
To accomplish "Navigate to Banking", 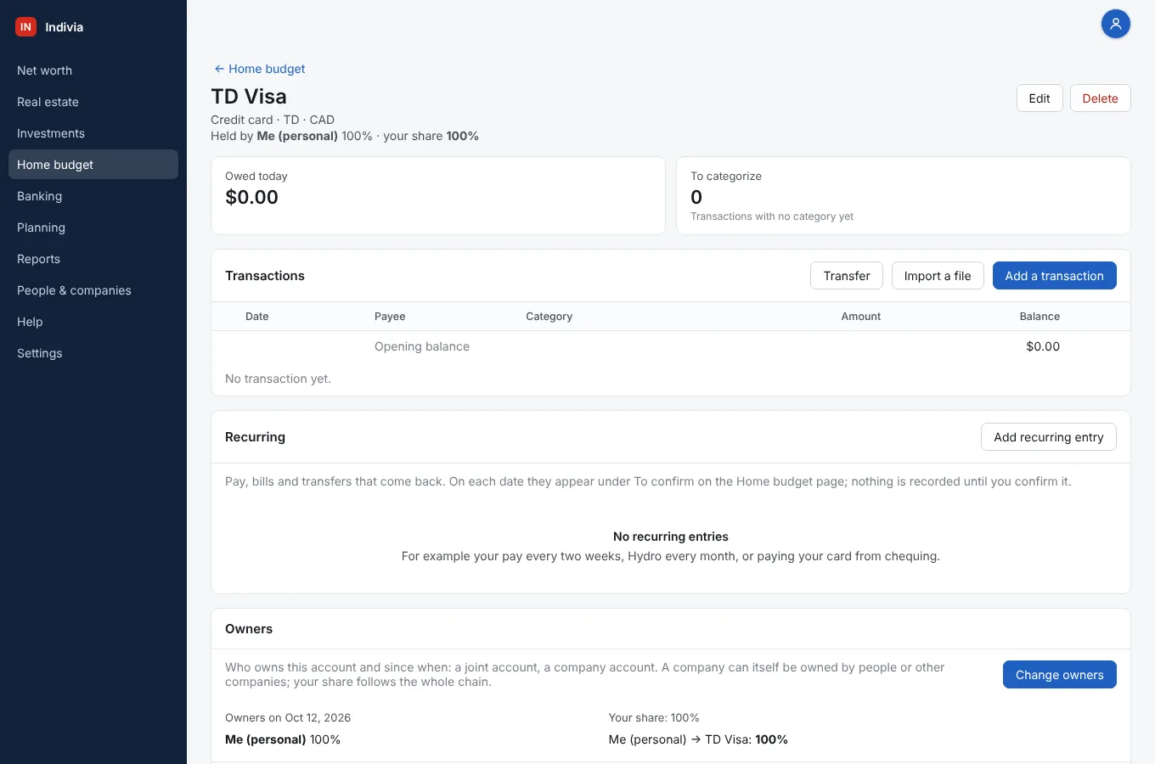I will pyautogui.click(x=93, y=196).
